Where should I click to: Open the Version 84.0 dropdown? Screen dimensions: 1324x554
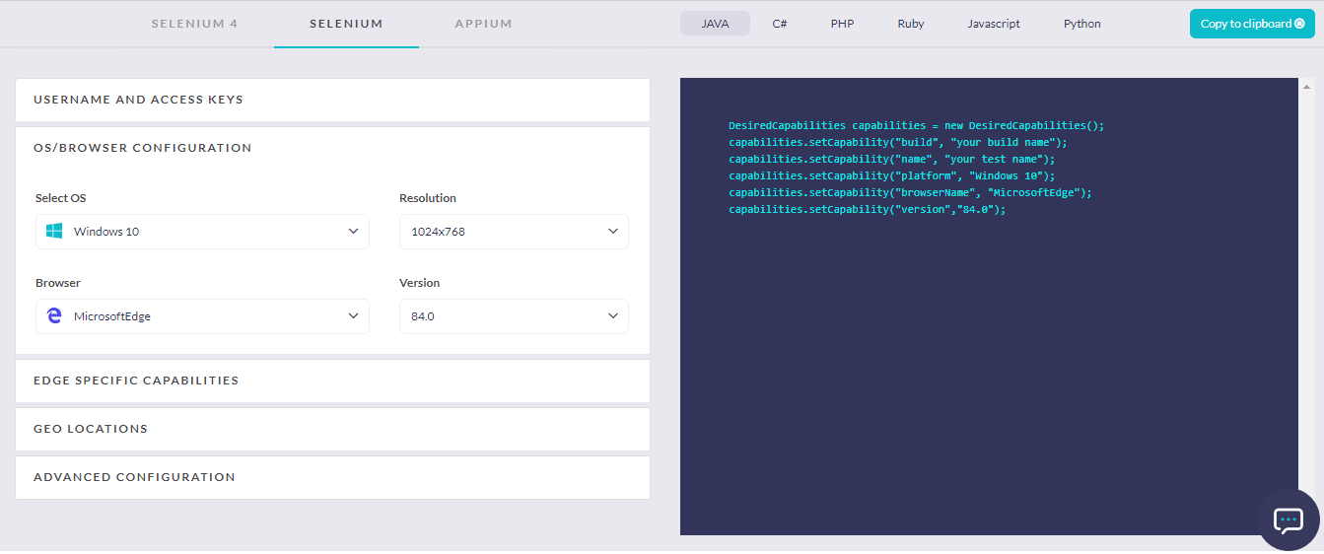click(513, 316)
